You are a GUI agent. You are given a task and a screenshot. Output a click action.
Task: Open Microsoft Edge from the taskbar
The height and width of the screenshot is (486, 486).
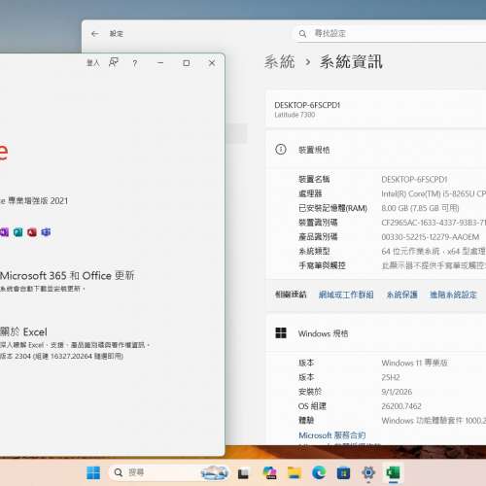click(x=319, y=473)
